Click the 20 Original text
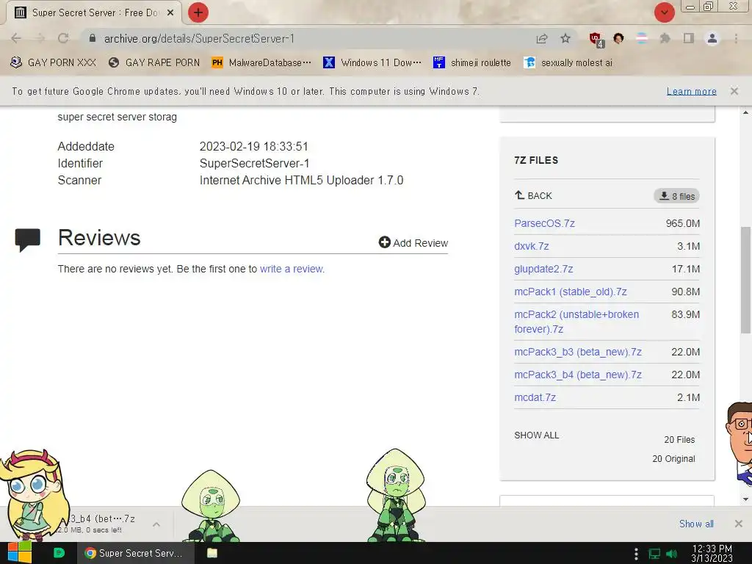752x564 pixels. point(673,459)
